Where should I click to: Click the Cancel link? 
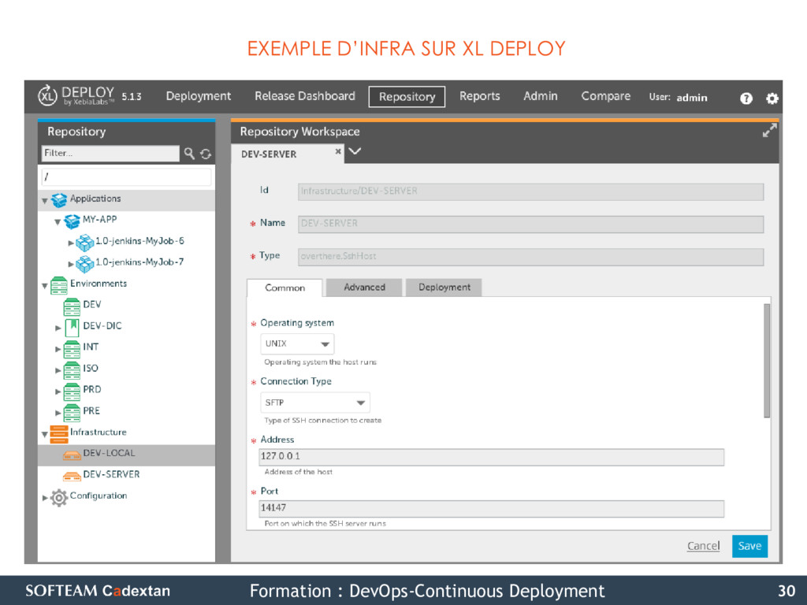[703, 546]
